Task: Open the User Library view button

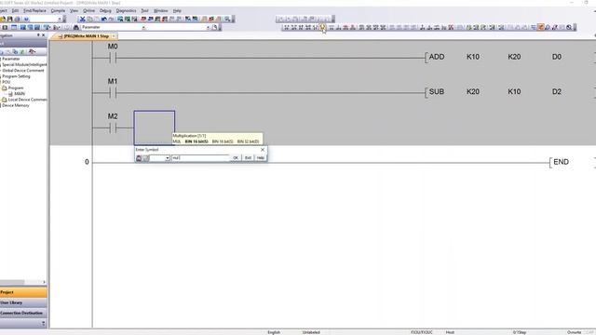Action: point(23,302)
